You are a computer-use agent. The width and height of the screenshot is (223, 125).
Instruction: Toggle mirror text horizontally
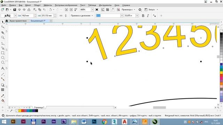click(x=61, y=16)
